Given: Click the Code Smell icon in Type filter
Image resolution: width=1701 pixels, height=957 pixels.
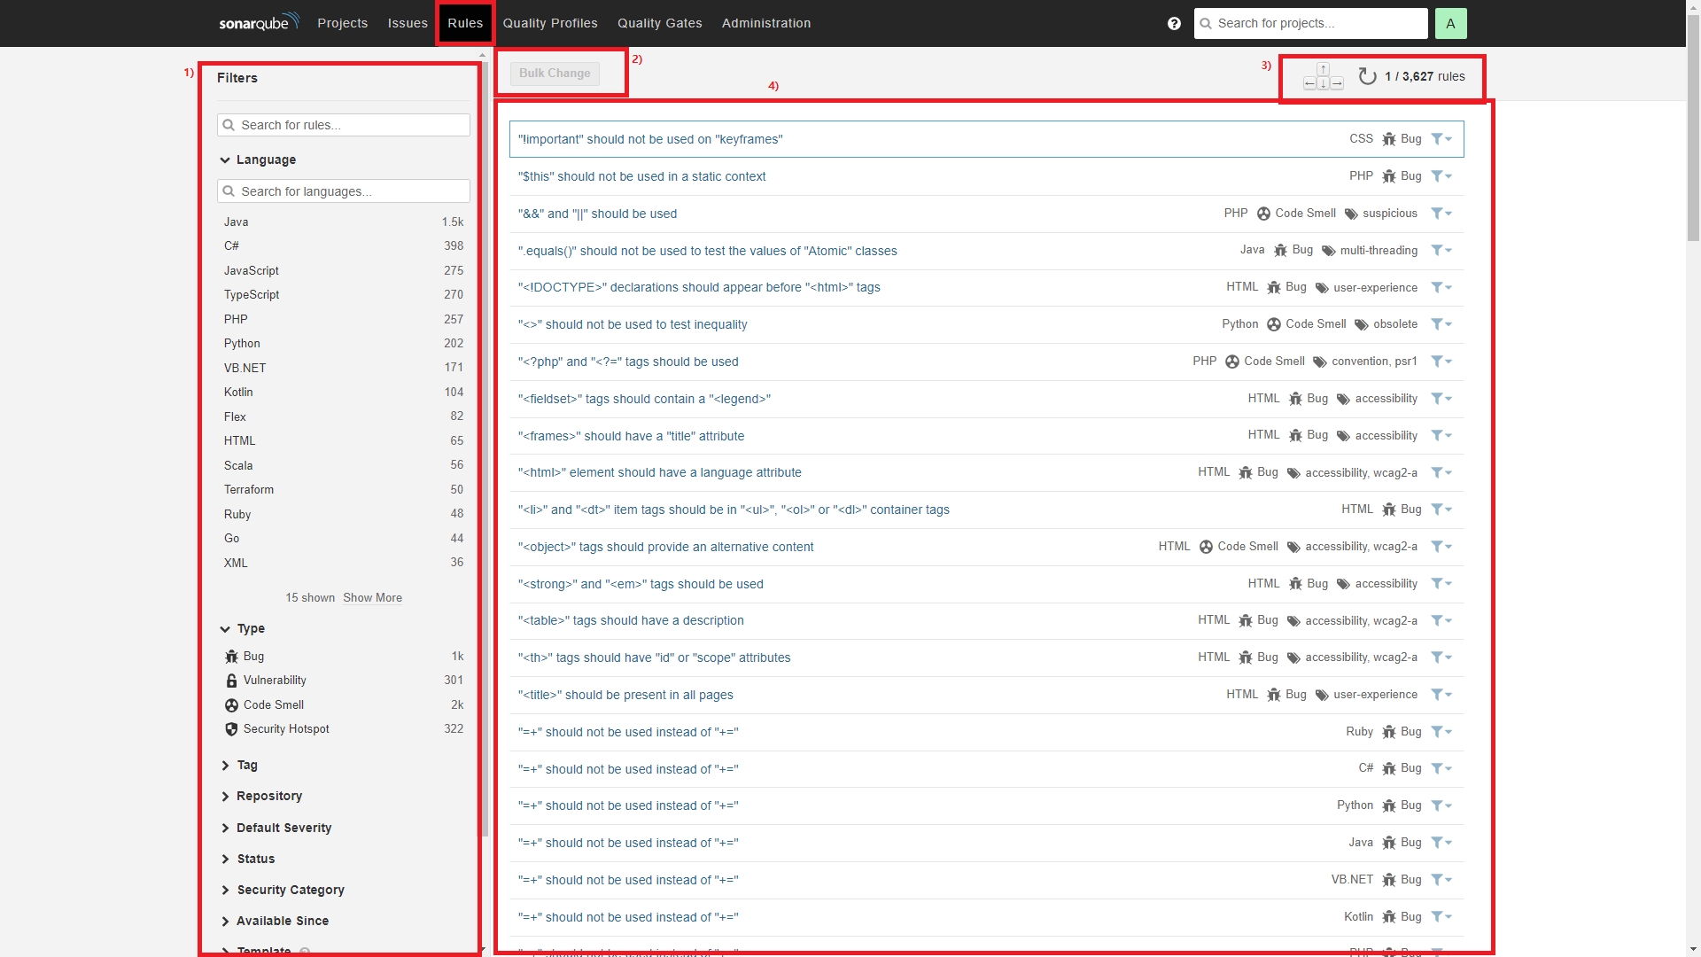Looking at the screenshot, I should coord(232,705).
